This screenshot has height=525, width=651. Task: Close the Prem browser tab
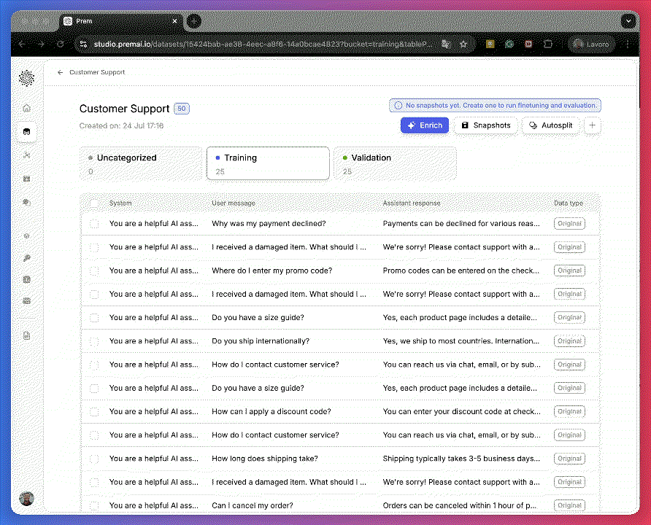[174, 21]
